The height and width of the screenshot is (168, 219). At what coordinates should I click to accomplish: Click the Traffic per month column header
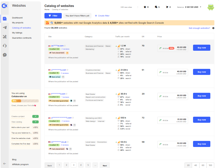(x=122, y=37)
